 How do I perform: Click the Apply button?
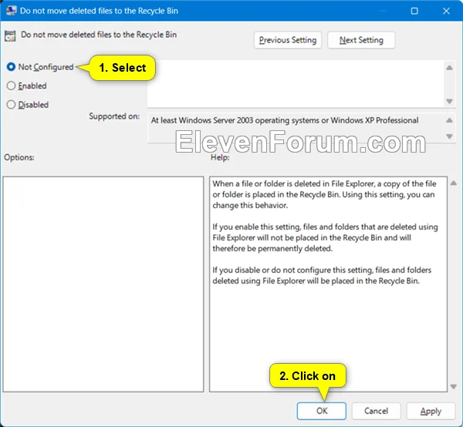pyautogui.click(x=431, y=411)
